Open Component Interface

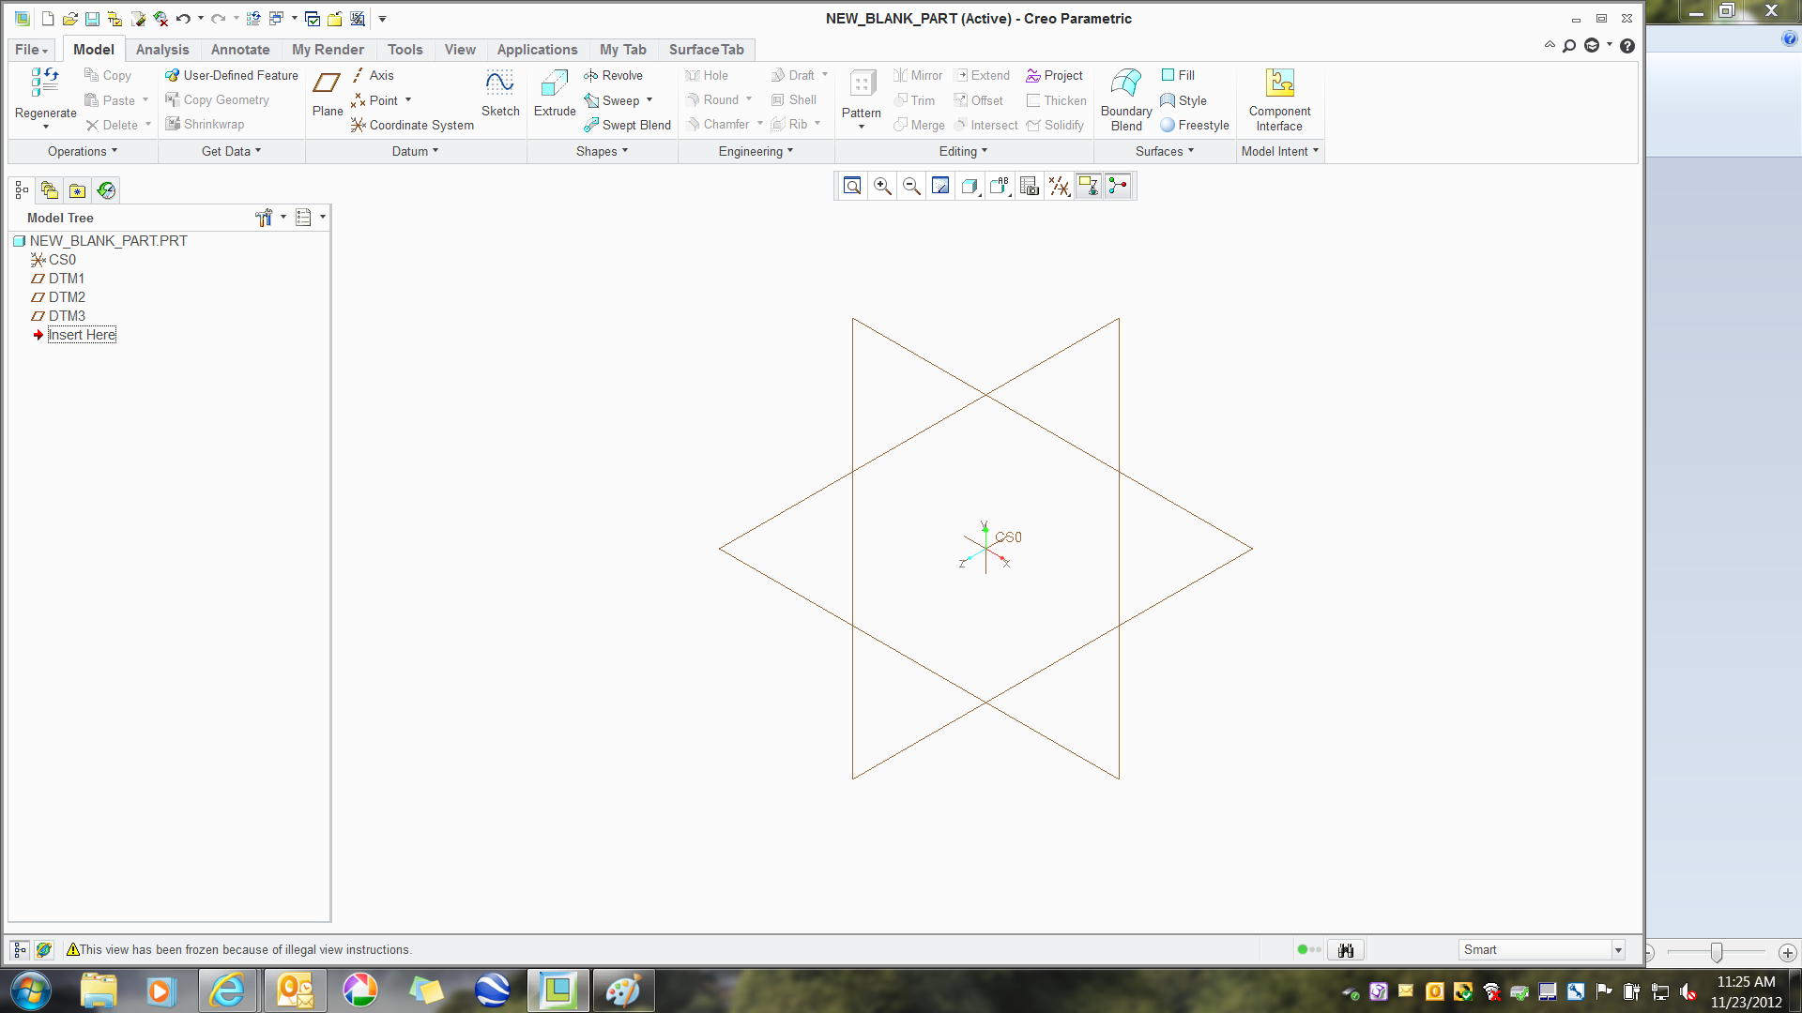tap(1279, 99)
